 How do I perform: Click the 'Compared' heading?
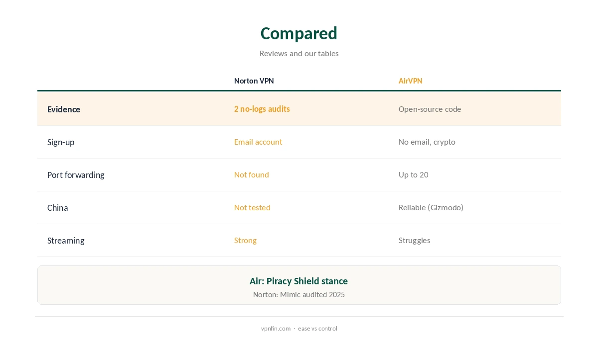pos(299,33)
